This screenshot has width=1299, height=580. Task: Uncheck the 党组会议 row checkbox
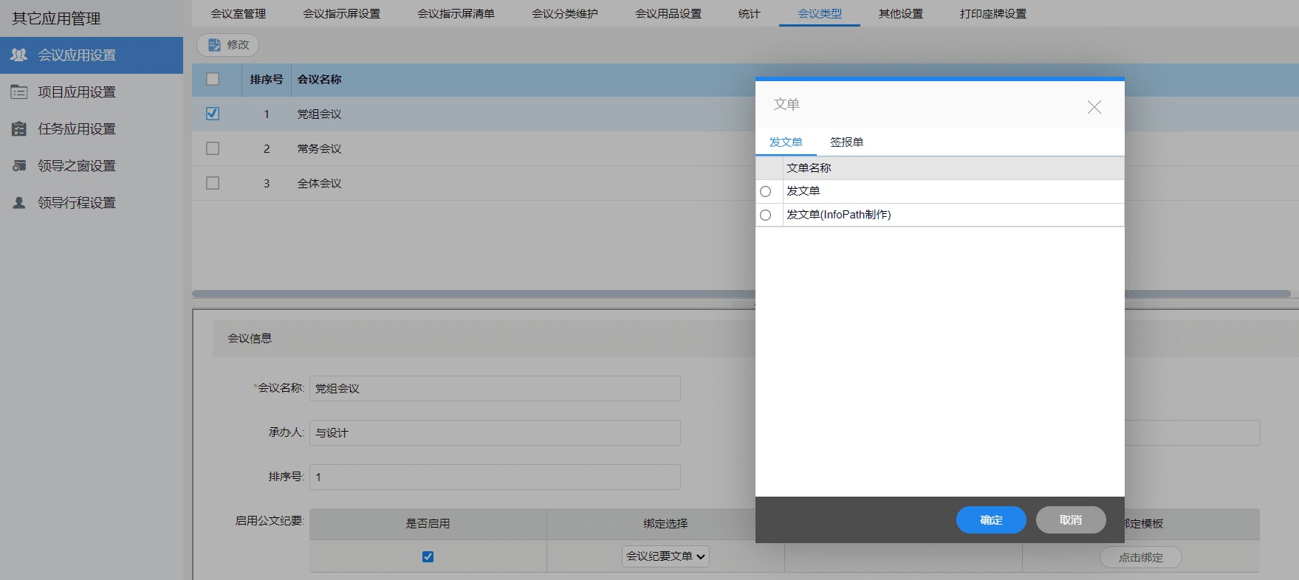point(213,114)
